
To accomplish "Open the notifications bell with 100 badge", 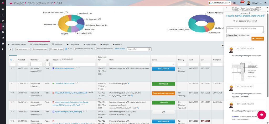I will [241, 3].
